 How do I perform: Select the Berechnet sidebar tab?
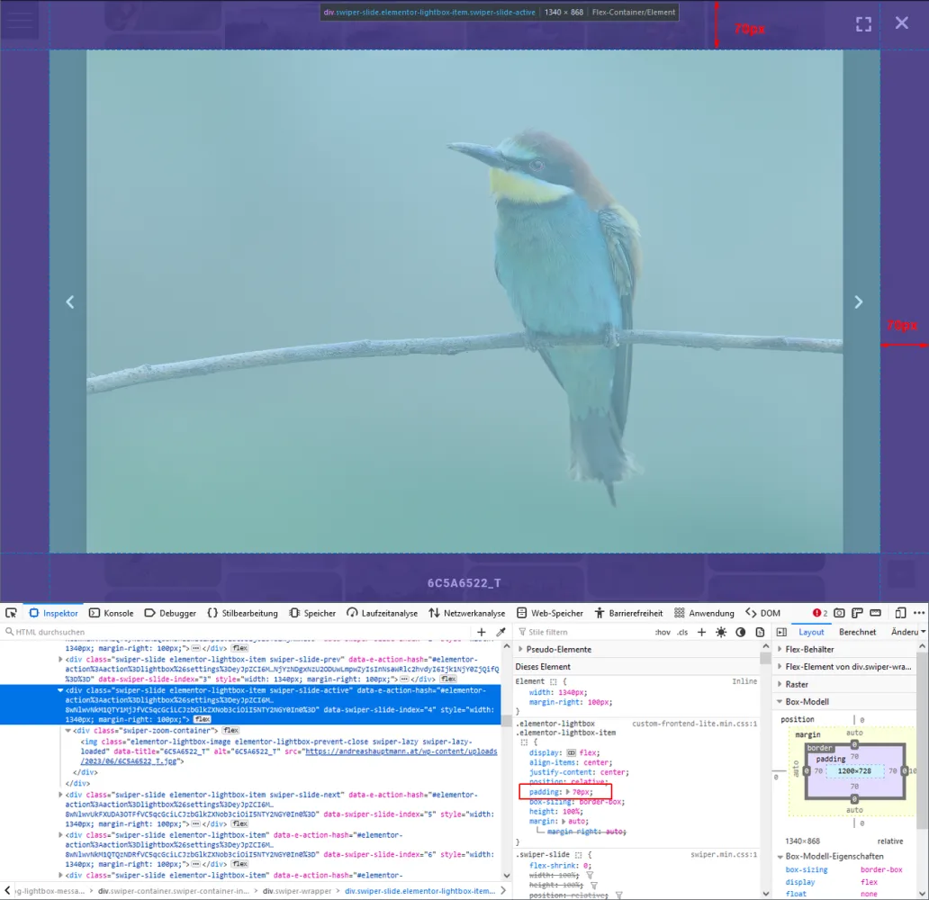857,632
